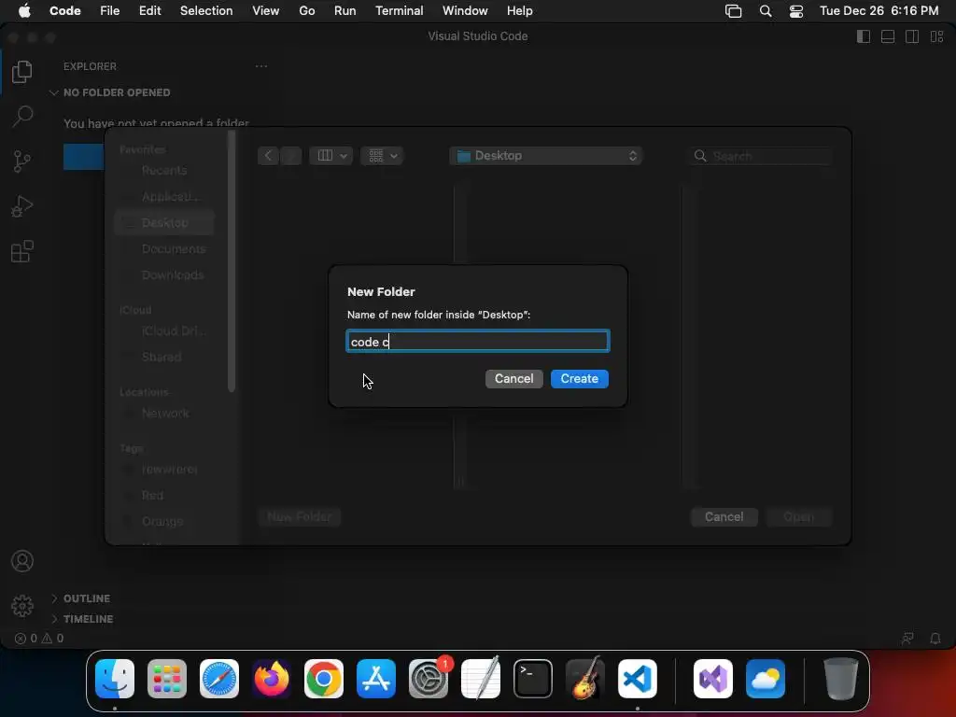Launch Google Chrome from the Dock
Image resolution: width=956 pixels, height=717 pixels.
(x=324, y=679)
